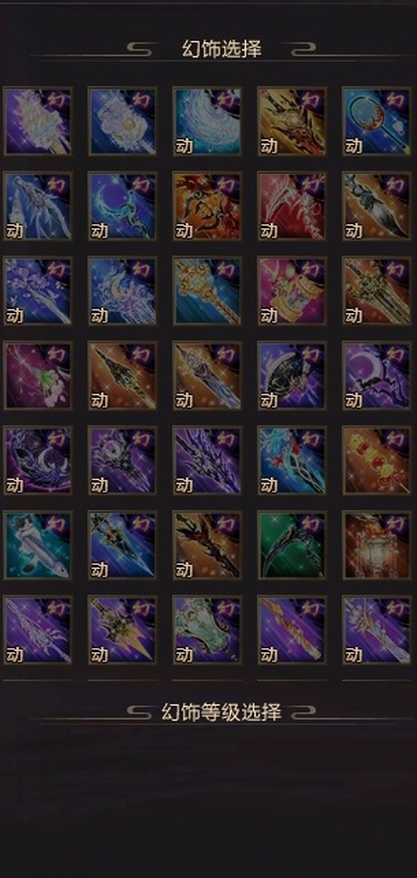Pick the pink flower bouquet skin

coord(38,375)
